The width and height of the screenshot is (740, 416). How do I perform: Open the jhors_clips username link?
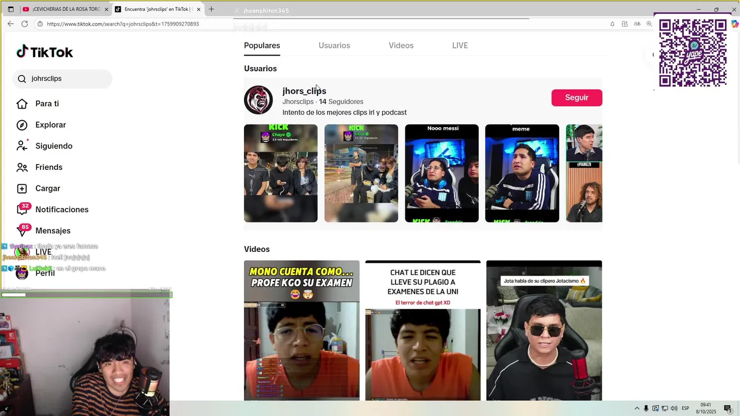point(304,91)
